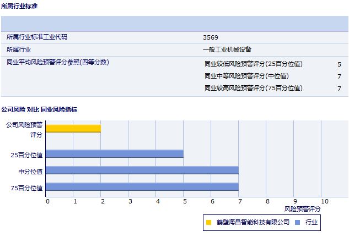Click the 公司风险预警评分 axis label
This screenshot has width=349, height=237.
(x=24, y=130)
